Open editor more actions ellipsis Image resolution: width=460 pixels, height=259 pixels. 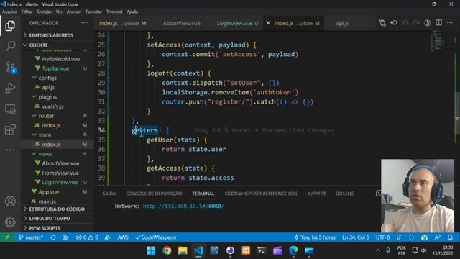pos(450,23)
